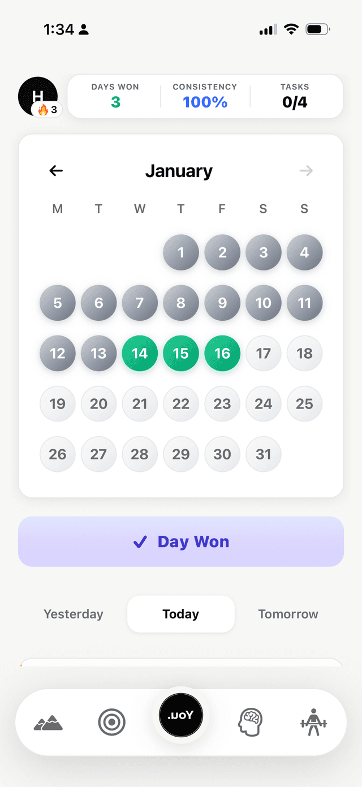Switch to the Yesterday tab

[74, 614]
